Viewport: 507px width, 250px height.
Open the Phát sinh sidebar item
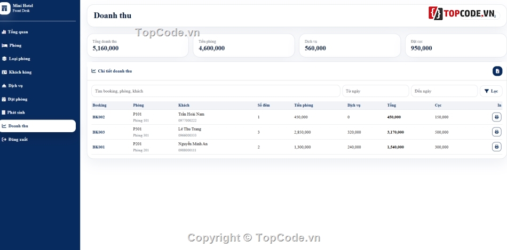(x=13, y=112)
